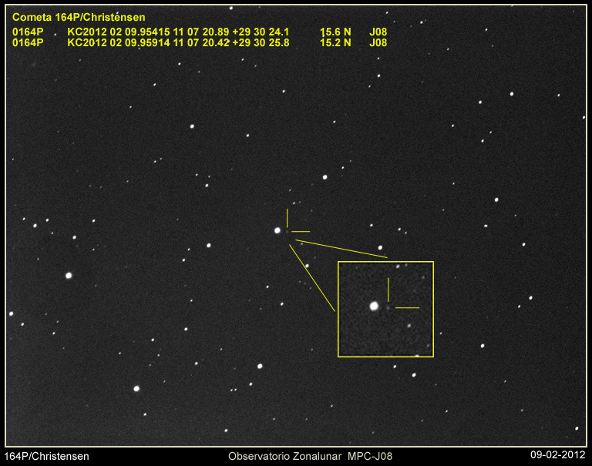592x466 pixels.
Task: Click the J08 code in the second data row
Action: click(378, 43)
